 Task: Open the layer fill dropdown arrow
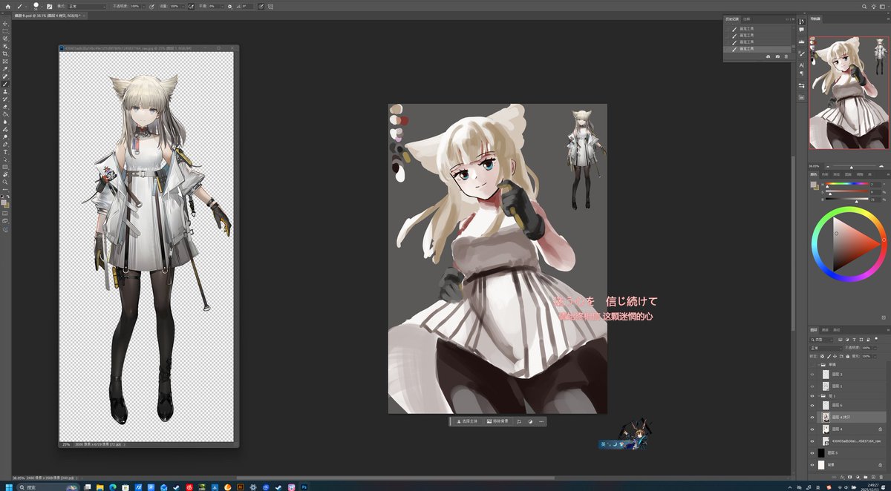875,357
